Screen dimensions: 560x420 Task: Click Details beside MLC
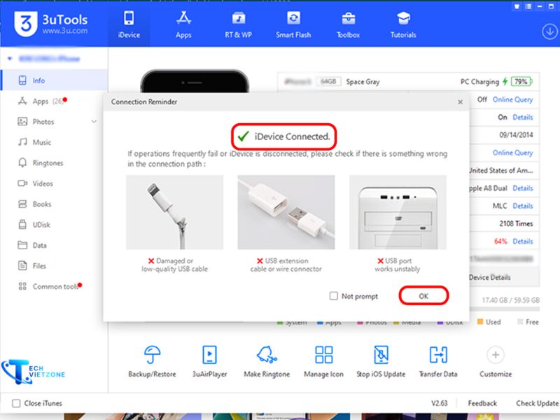tap(523, 206)
